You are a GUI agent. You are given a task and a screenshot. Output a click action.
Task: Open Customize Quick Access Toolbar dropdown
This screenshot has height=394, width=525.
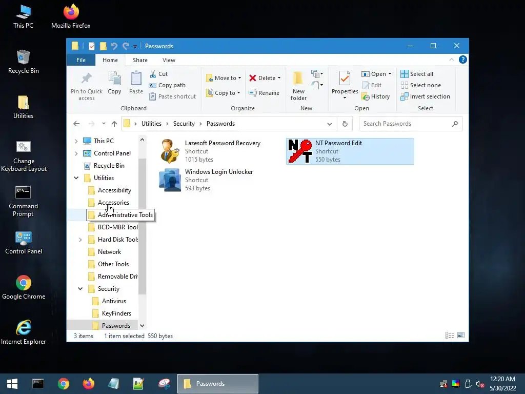(x=135, y=47)
